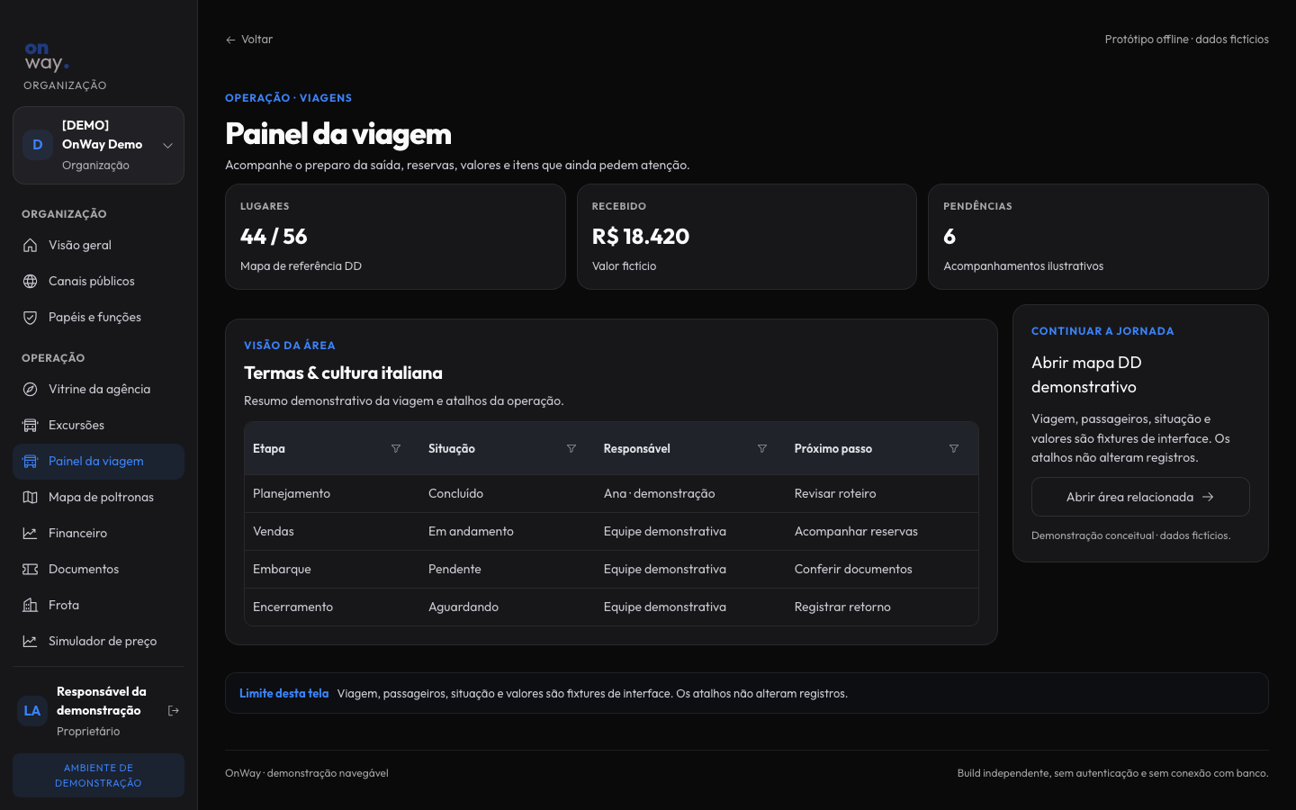Open the Responsável column filter
The height and width of the screenshot is (810, 1296).
point(762,448)
